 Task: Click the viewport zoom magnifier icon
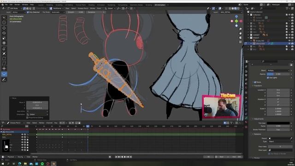(x=240, y=29)
